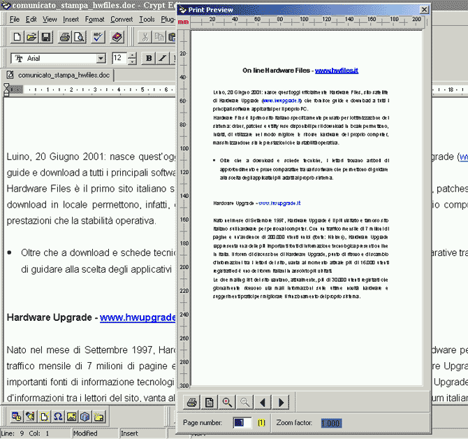Toggle Italic formatting button
This screenshot has width=468, height=439.
(x=162, y=58)
